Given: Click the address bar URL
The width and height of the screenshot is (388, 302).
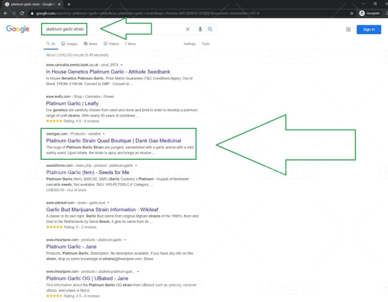Looking at the screenshot, I should coord(147,13).
